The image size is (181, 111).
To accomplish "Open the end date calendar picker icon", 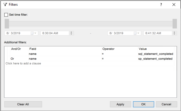I will click(x=135, y=33).
